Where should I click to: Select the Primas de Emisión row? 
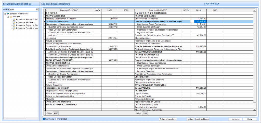pos(158,96)
